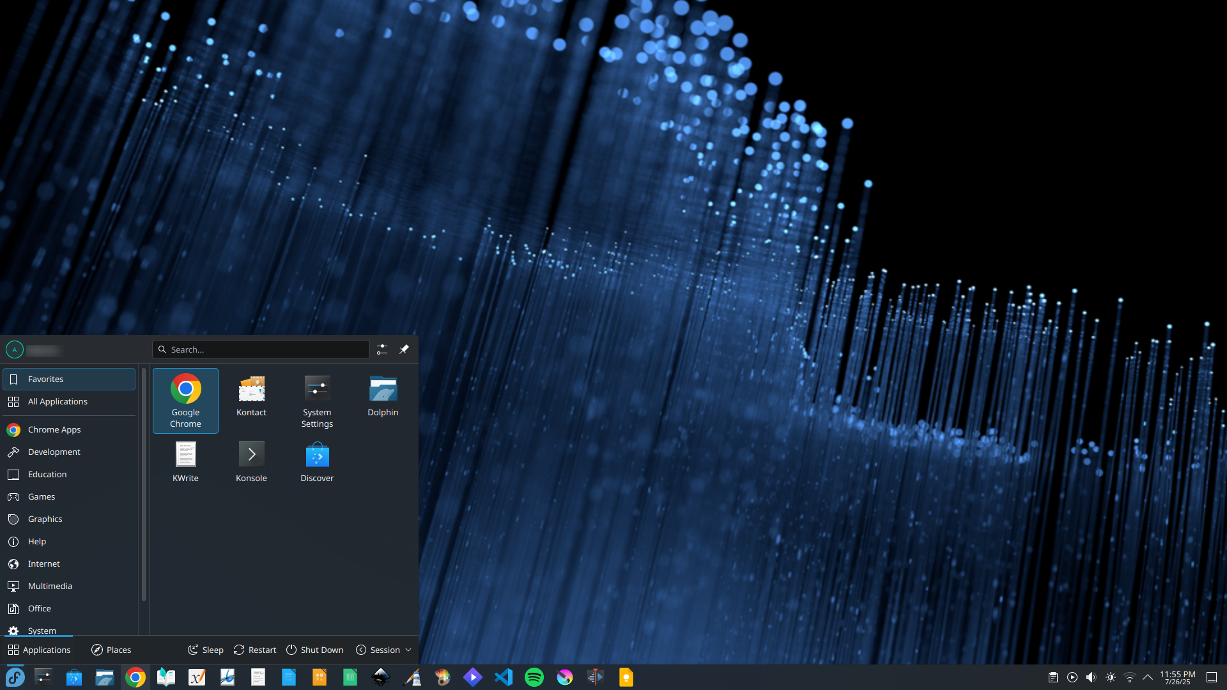Open the Education category

click(69, 474)
